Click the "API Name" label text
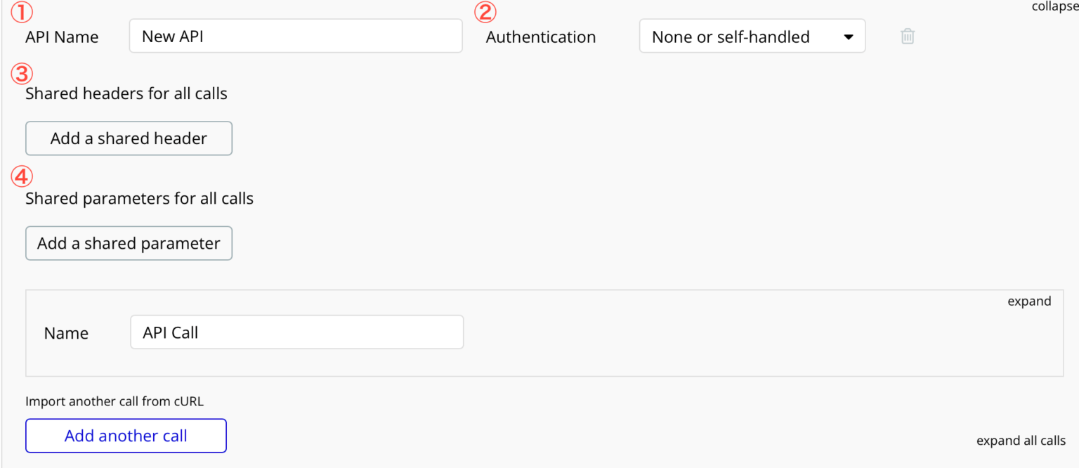The image size is (1079, 468). (x=62, y=37)
